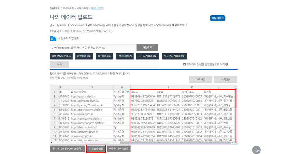Screen dimensions: 287x154
Task: Select column header K
Action: coord(192,87)
